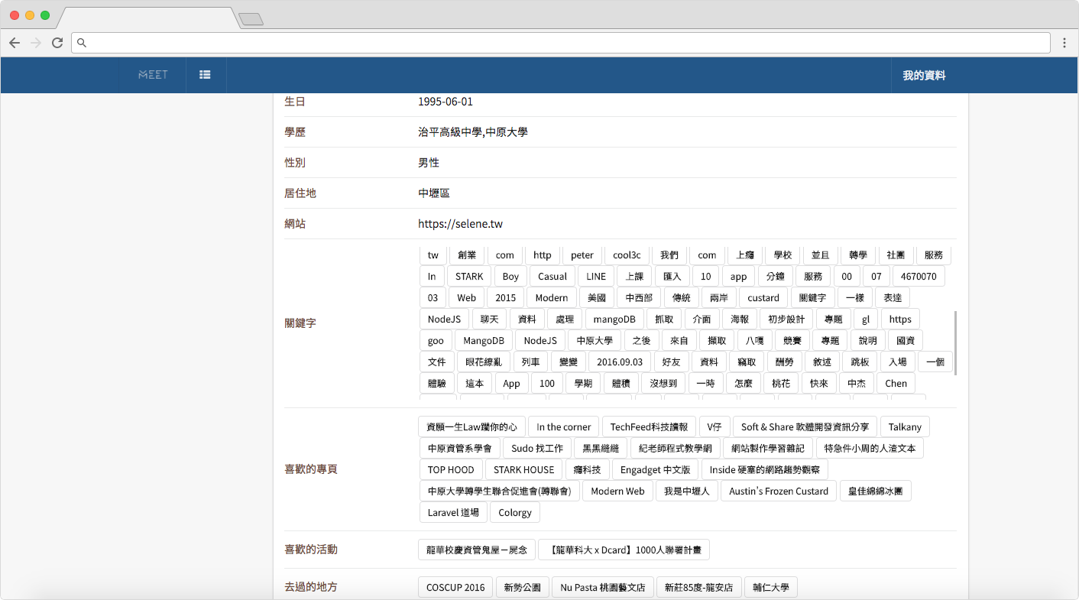Click the cool3c keyword tag
The image size is (1079, 600).
click(x=627, y=255)
